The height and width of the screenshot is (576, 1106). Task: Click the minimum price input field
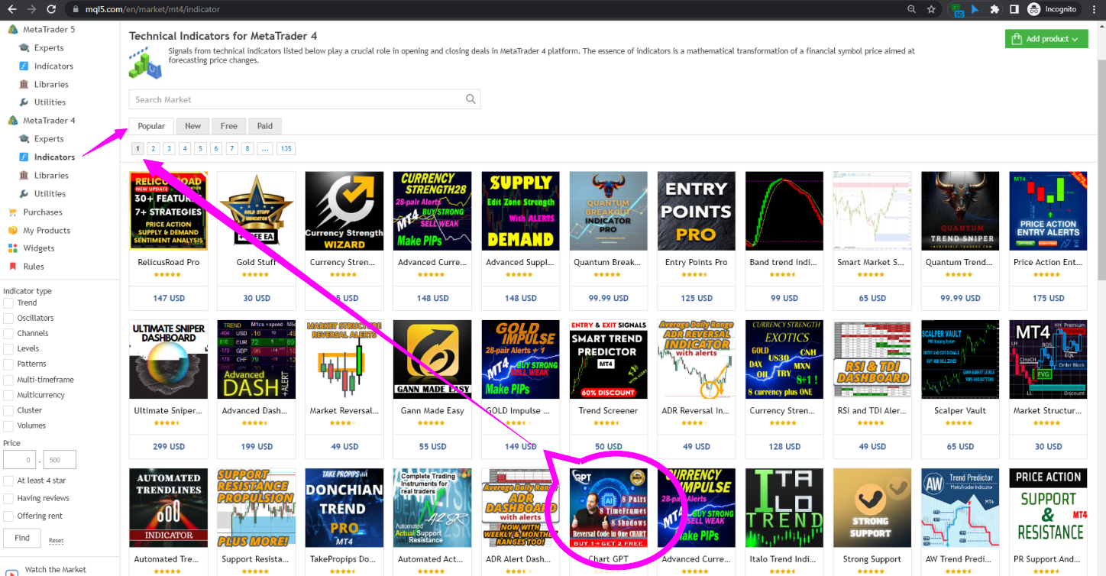click(20, 460)
